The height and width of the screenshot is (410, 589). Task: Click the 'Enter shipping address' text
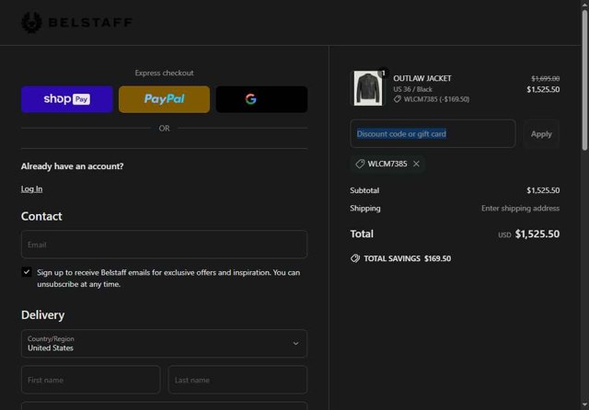(520, 208)
